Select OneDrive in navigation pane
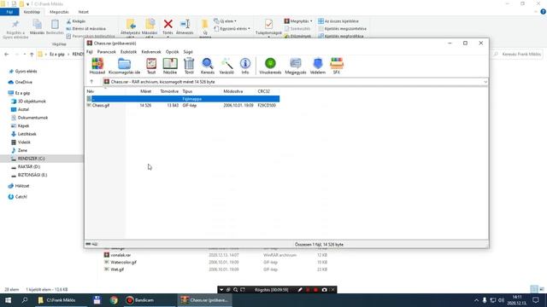The height and width of the screenshot is (307, 547). coord(23,82)
